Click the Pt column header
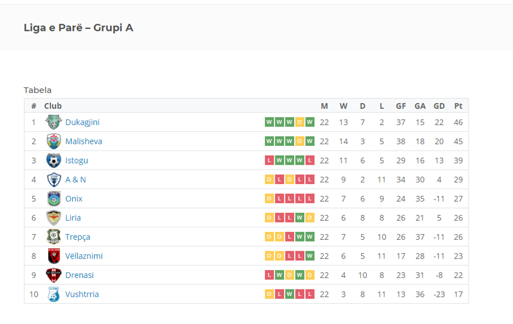Viewport: 513px width, 324px height. pyautogui.click(x=458, y=106)
